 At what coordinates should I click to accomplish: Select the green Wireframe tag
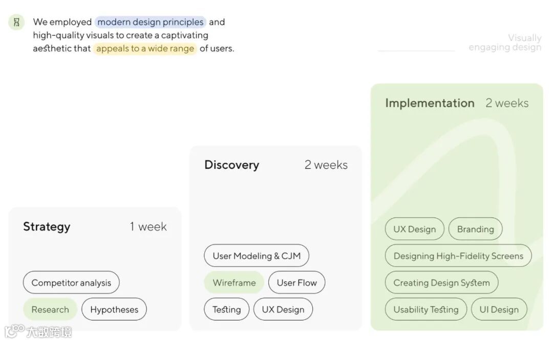click(234, 283)
